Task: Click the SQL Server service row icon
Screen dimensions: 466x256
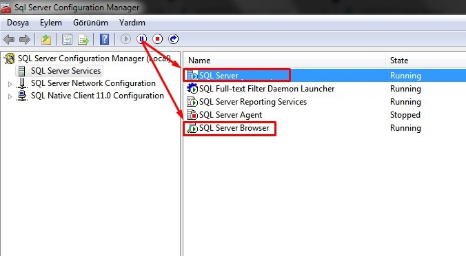Action: point(192,76)
